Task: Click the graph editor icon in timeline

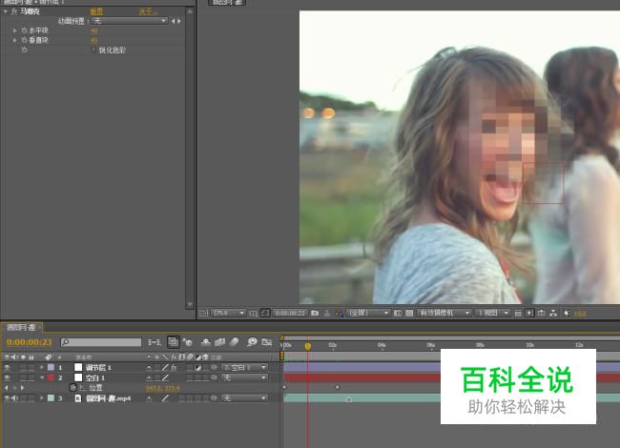Action: [x=265, y=341]
